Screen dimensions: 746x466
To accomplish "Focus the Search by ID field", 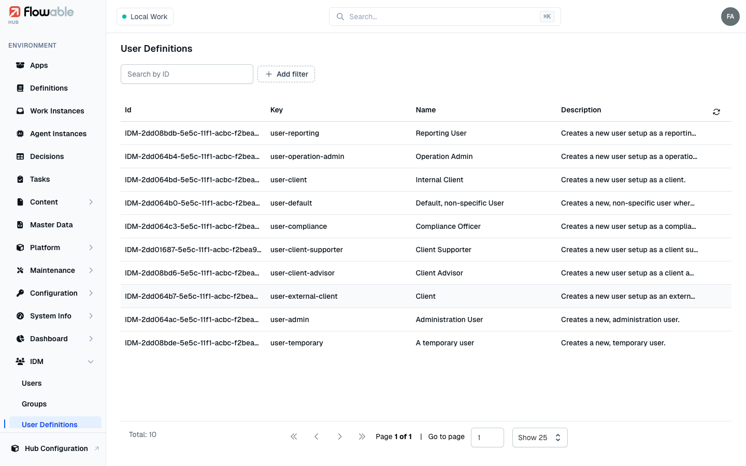I will point(187,74).
